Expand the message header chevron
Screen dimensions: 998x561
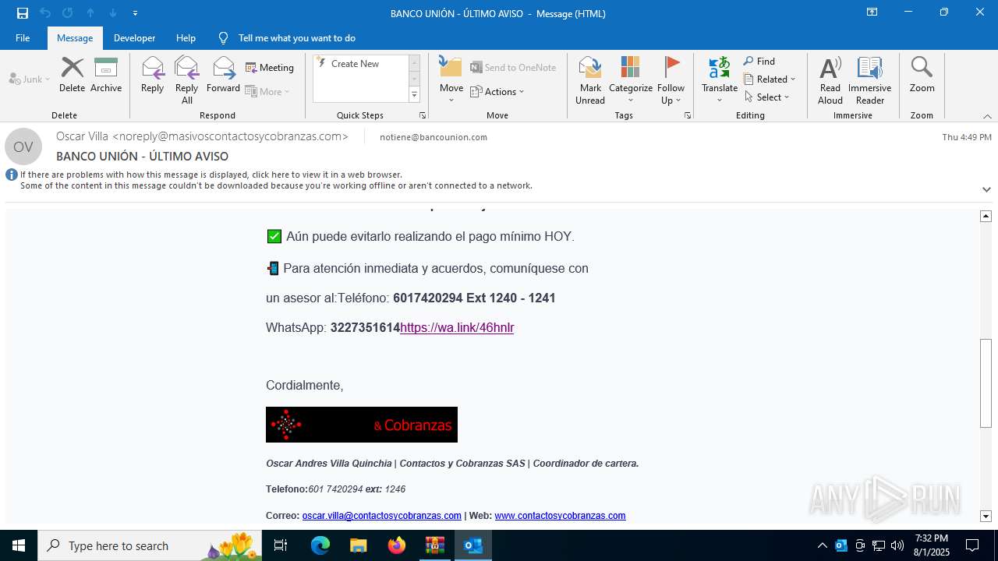point(986,189)
